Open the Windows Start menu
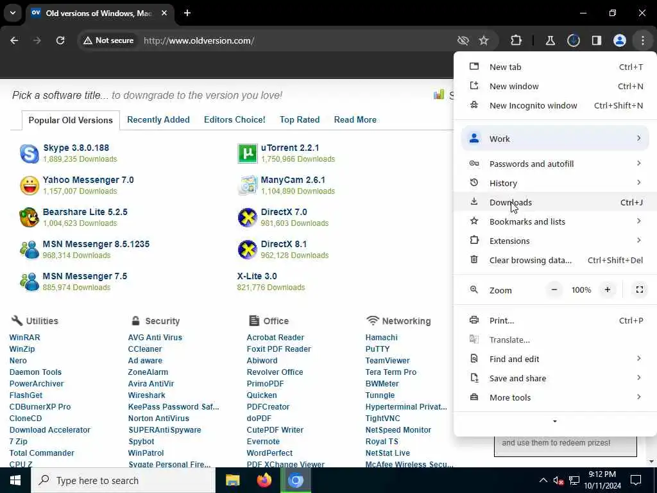This screenshot has width=657, height=493. (15, 480)
